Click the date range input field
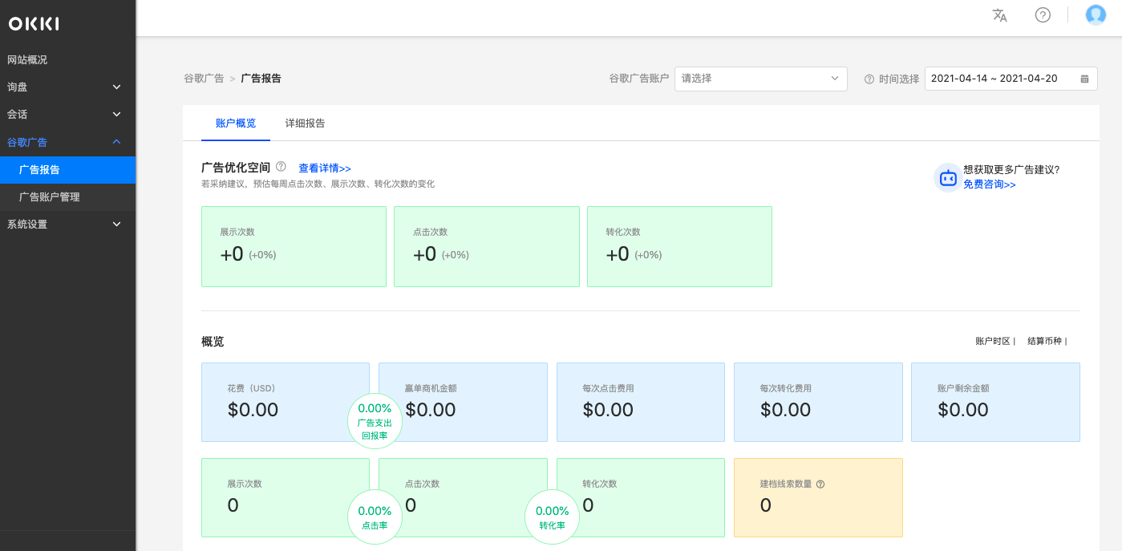Viewport: 1122px width, 551px height. click(x=994, y=79)
